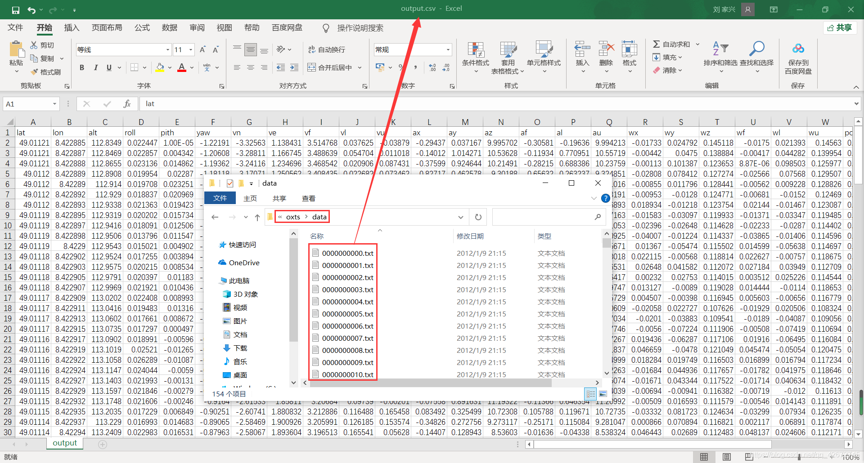The image size is (864, 463).
Task: Open the Data ribbon tab
Action: [x=169, y=28]
